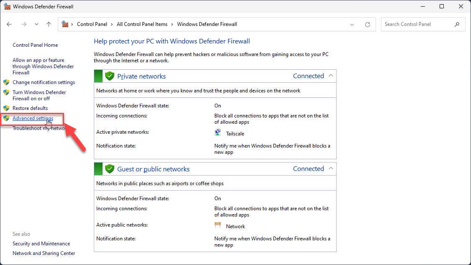Select Windows Defender Firewall breadcrumb
The height and width of the screenshot is (265, 471).
pyautogui.click(x=207, y=24)
